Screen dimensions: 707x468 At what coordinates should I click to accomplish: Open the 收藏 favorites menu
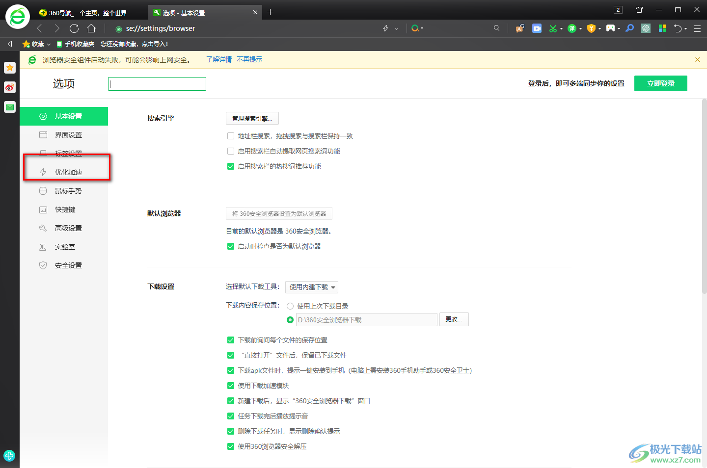tap(36, 44)
